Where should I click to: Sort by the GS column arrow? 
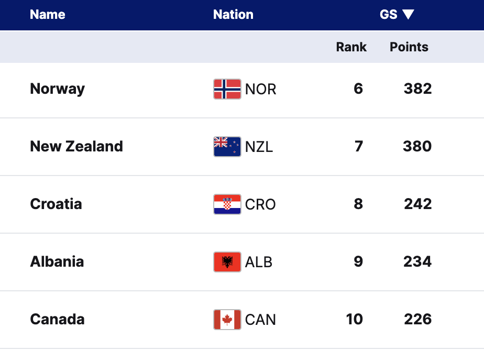pyautogui.click(x=409, y=15)
